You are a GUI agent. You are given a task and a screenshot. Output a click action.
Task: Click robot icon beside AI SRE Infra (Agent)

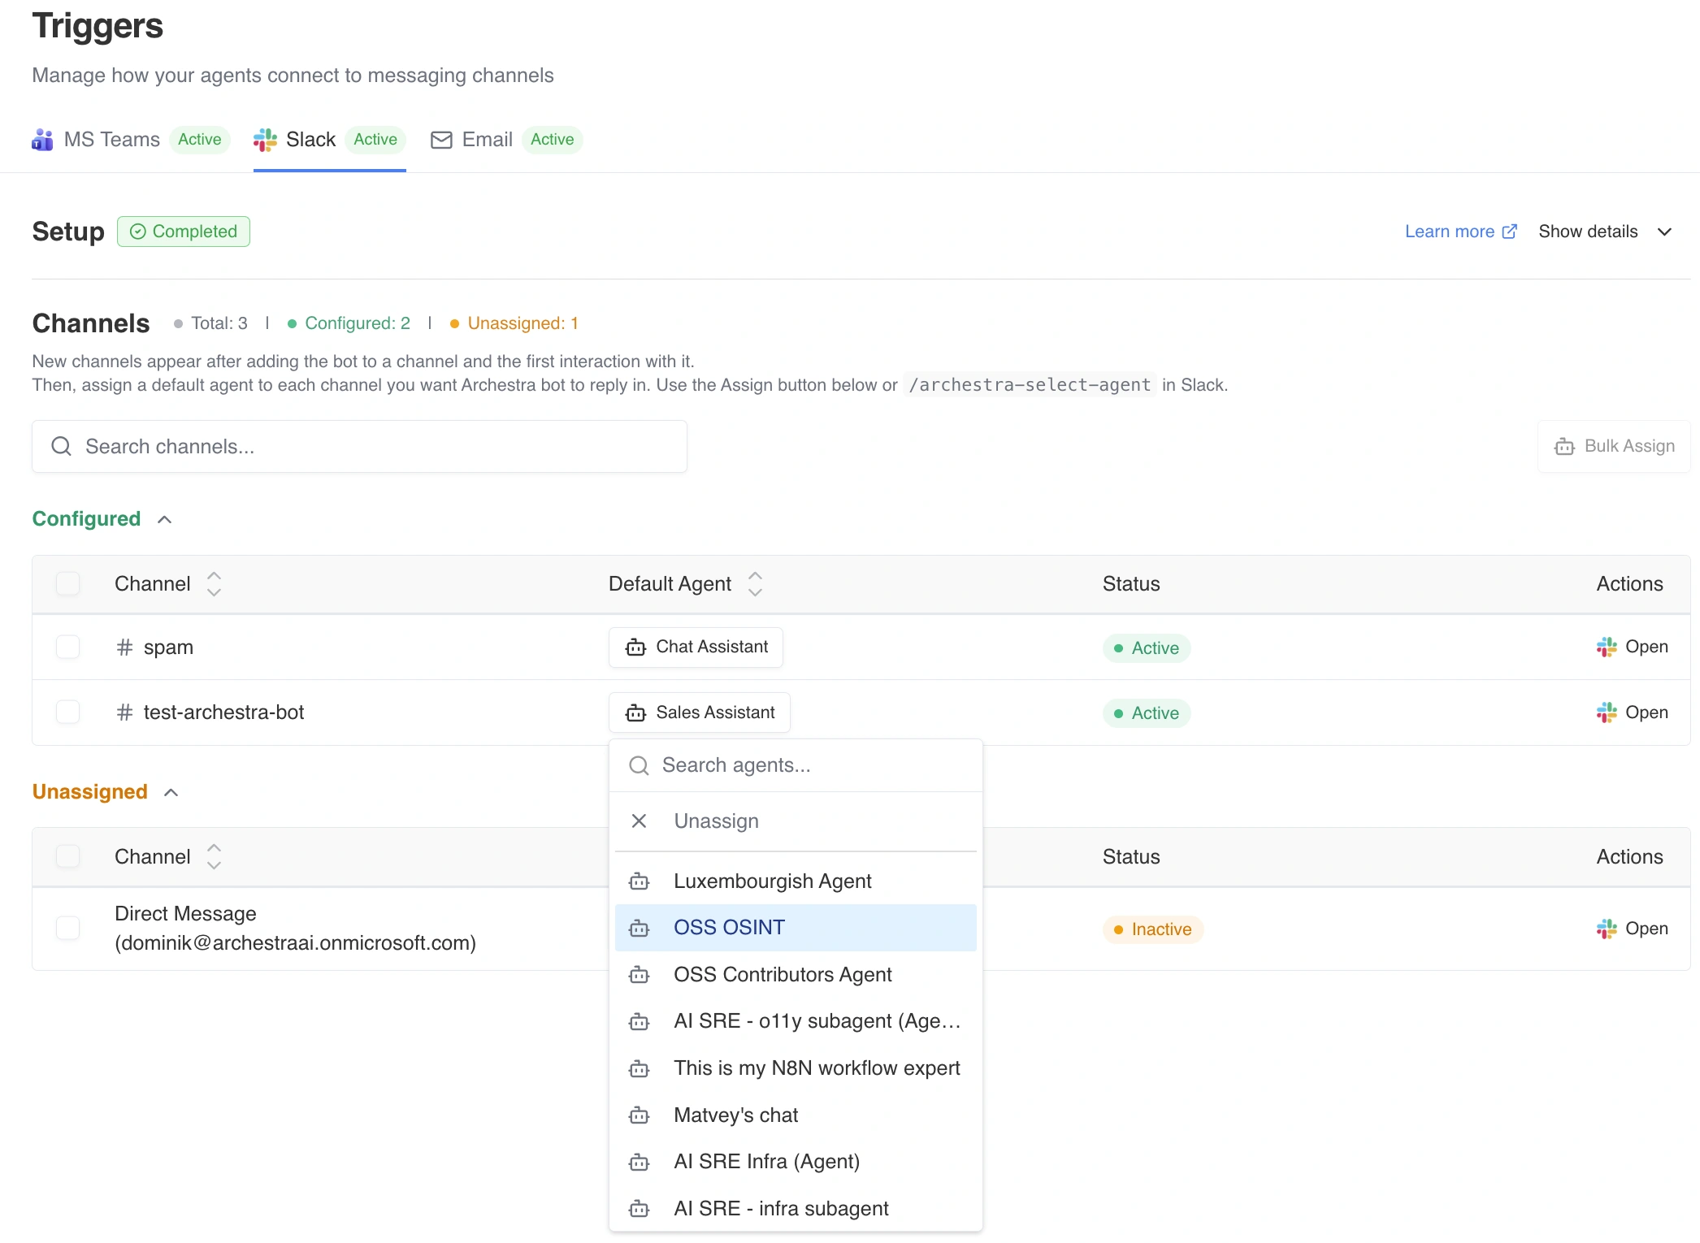pos(640,1162)
